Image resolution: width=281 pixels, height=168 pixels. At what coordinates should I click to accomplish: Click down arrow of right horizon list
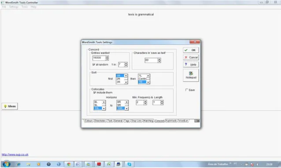pyautogui.click(x=127, y=109)
